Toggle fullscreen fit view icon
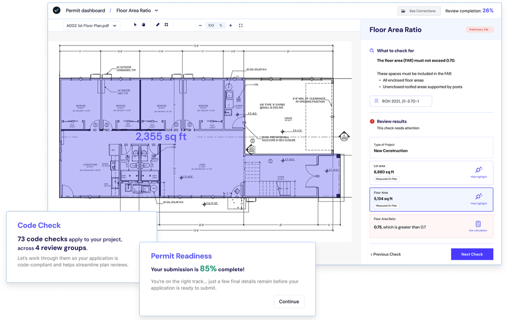 [x=241, y=25]
